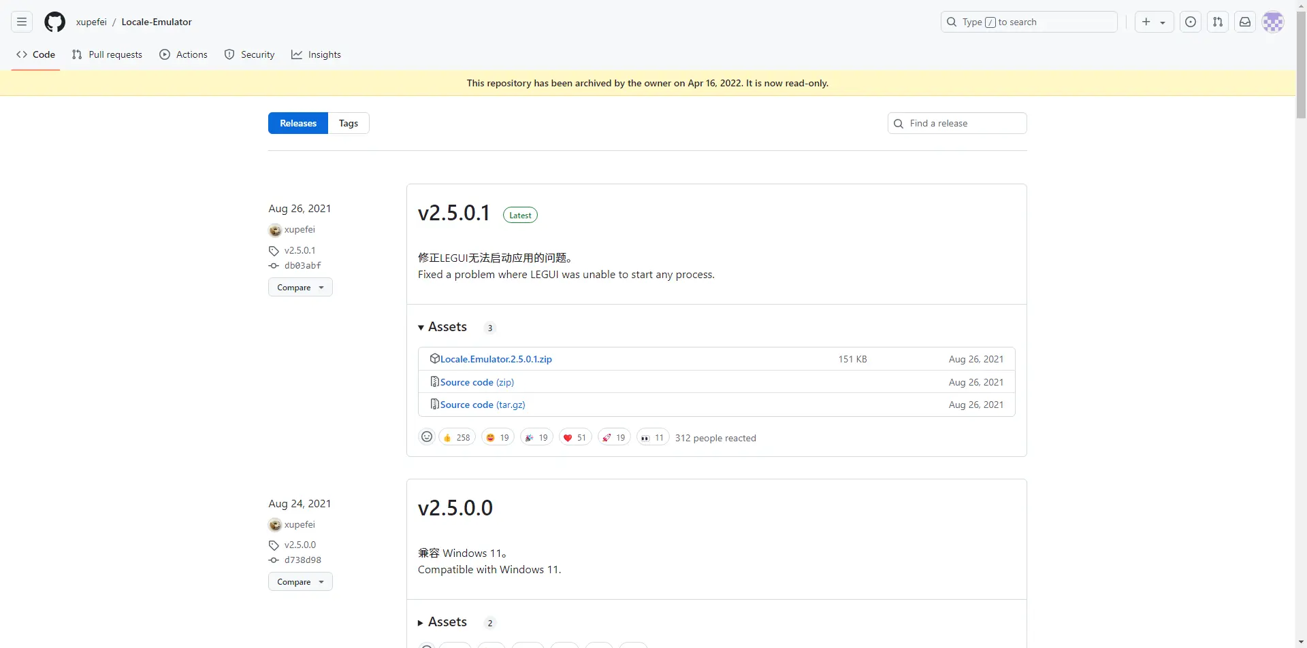Image resolution: width=1307 pixels, height=648 pixels.
Task: Toggle the heart reaction 51
Action: 575,437
